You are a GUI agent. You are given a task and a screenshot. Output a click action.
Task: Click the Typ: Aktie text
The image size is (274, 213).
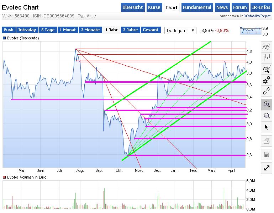click(x=87, y=16)
